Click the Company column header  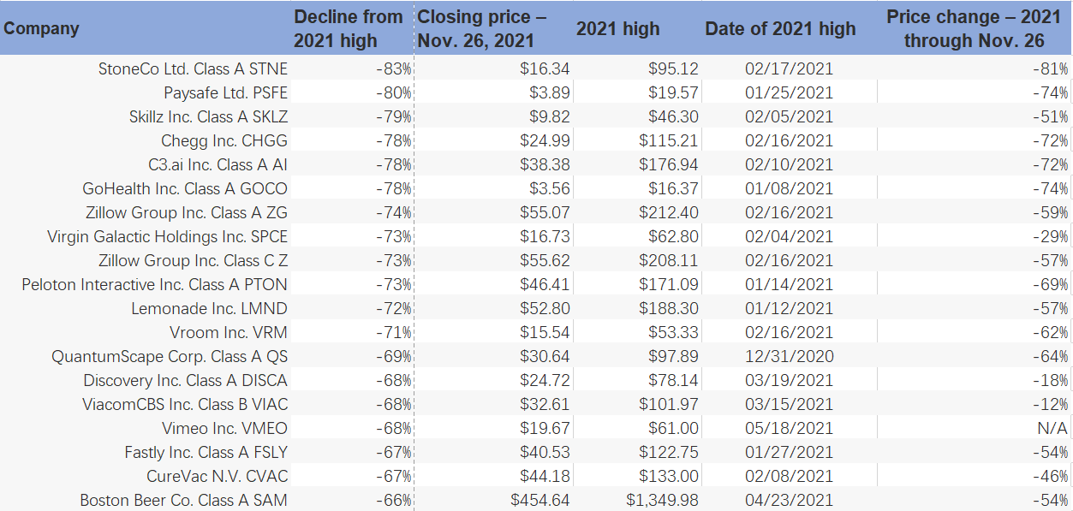(x=41, y=28)
